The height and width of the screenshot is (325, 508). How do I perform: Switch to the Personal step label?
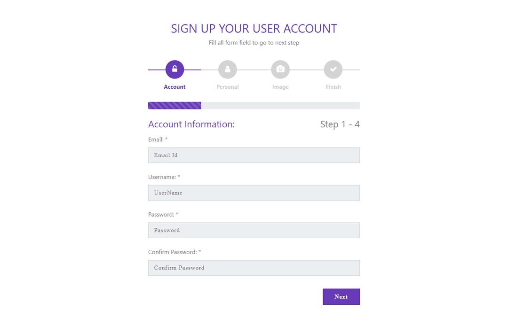coord(227,86)
